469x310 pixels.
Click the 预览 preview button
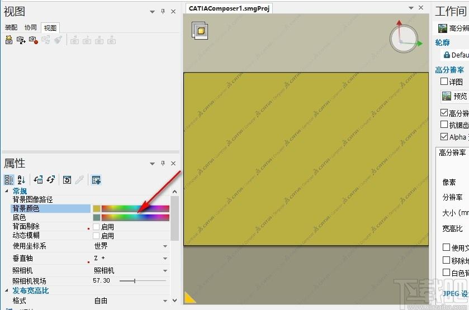pos(455,96)
